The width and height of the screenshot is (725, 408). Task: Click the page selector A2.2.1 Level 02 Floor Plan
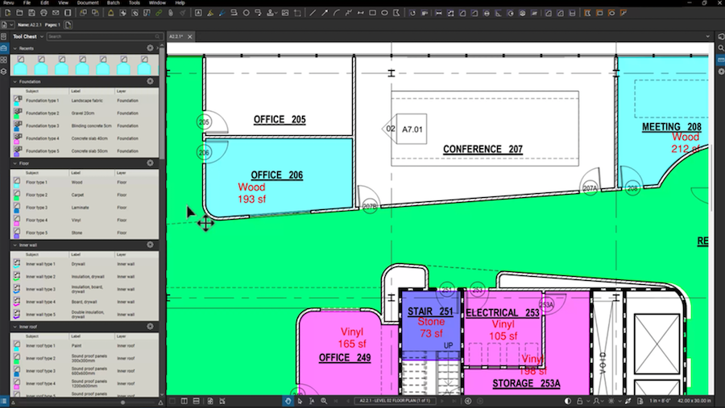pos(395,401)
